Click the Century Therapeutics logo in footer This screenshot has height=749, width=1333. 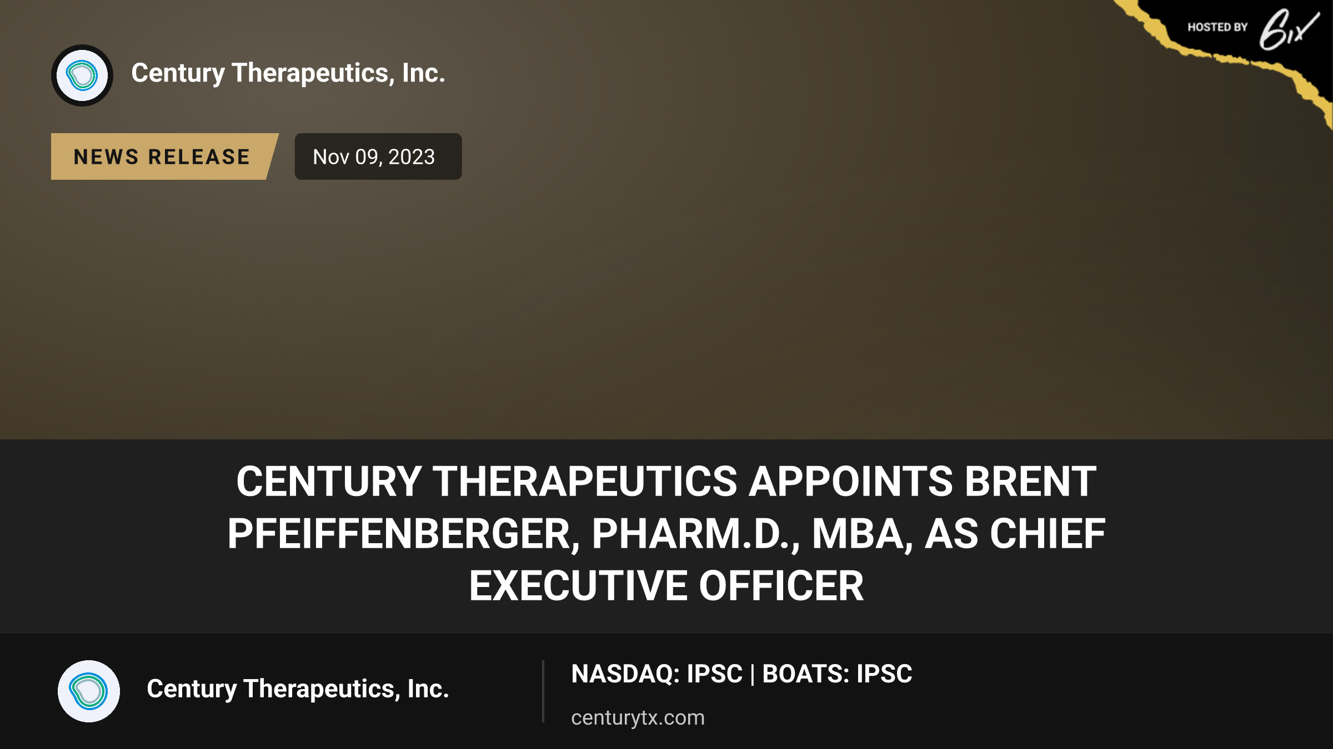(89, 691)
